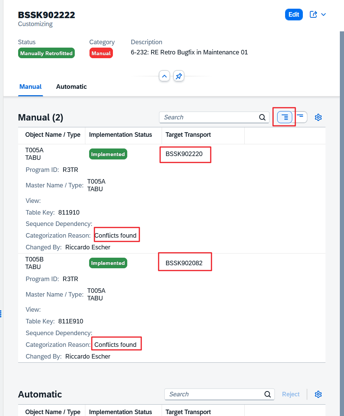
Task: Select target transport BSSK902220
Action: pos(184,154)
